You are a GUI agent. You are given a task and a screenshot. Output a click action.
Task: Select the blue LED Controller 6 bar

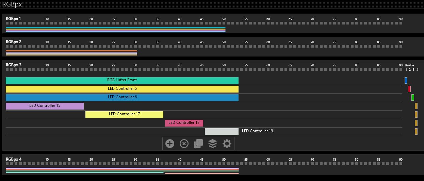coord(122,97)
